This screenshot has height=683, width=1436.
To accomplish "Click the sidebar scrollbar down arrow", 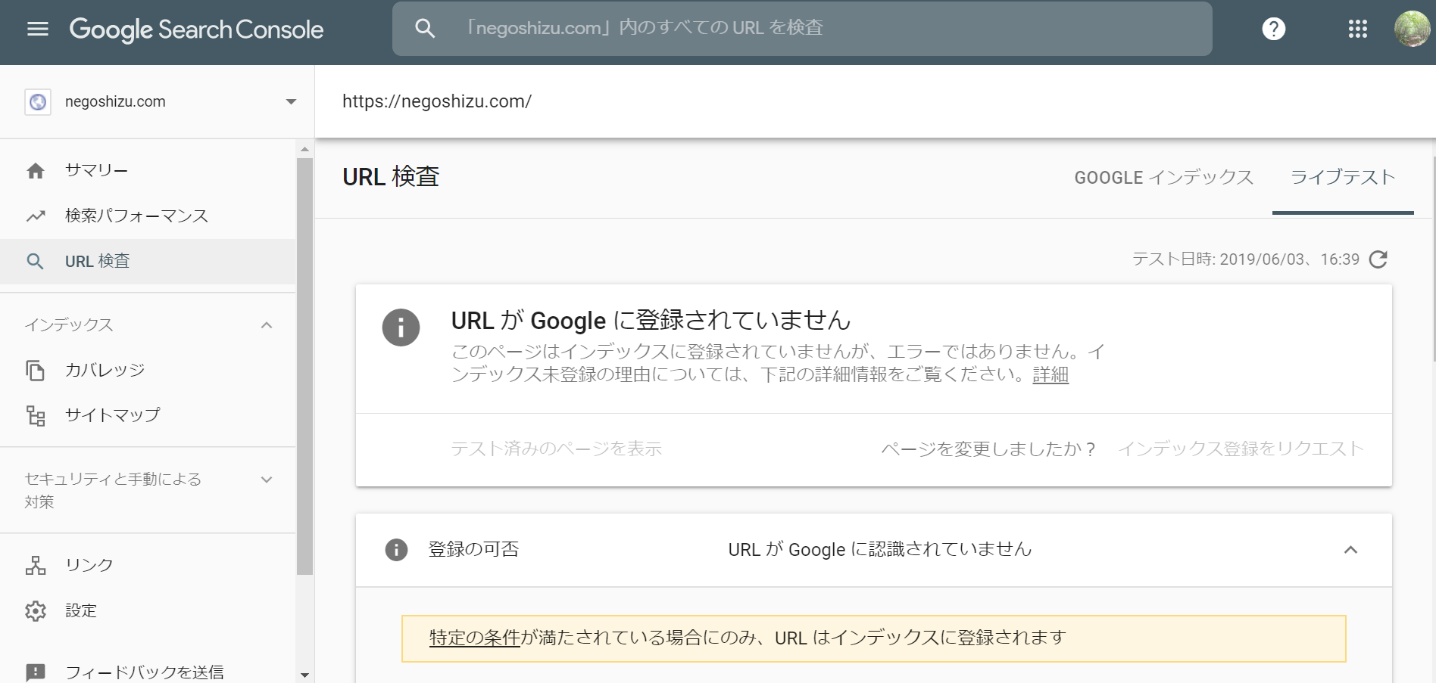I will click(x=304, y=675).
